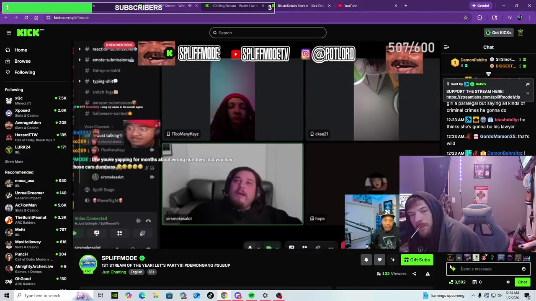Screen dimensions: 536x301
Task: Open channel points 3,502 balance
Action: 457,282
